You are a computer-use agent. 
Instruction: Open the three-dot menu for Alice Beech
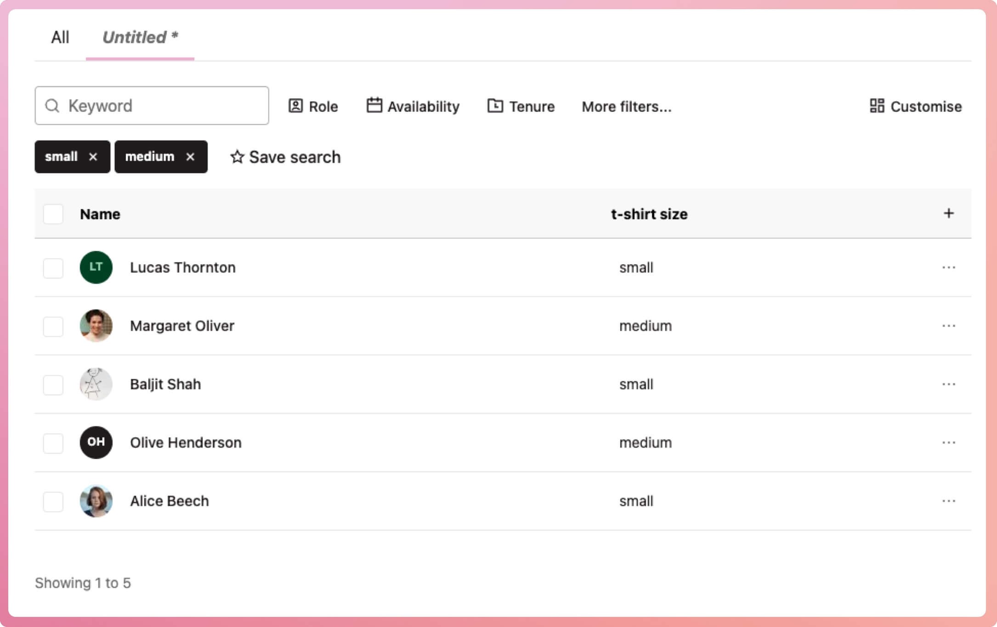[948, 501]
